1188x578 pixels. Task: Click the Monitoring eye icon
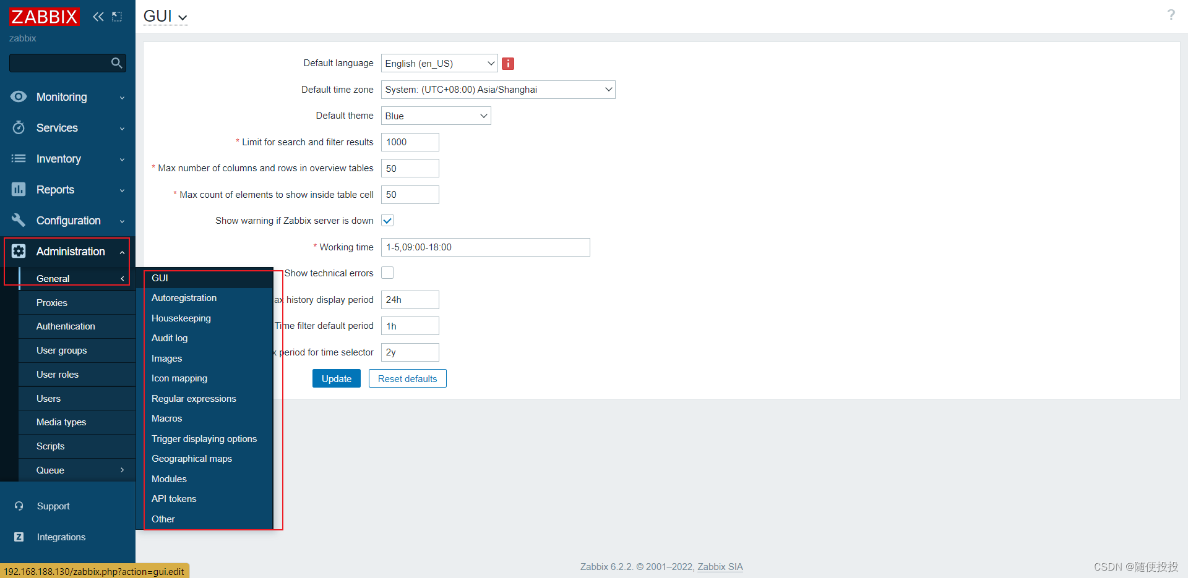[x=19, y=96]
